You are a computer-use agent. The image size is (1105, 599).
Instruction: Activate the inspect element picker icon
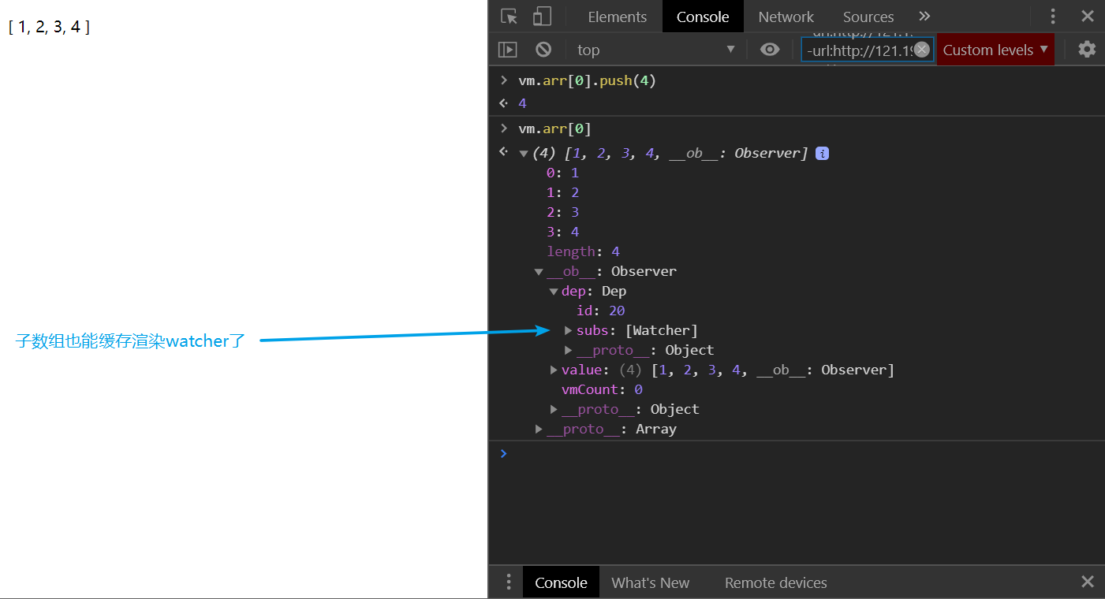(510, 17)
